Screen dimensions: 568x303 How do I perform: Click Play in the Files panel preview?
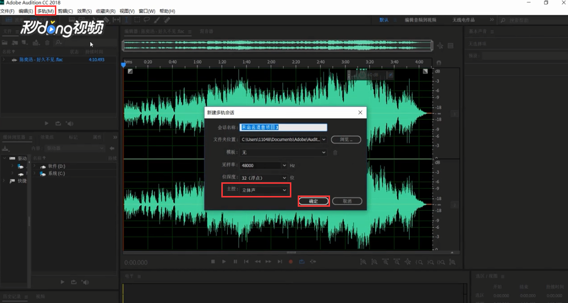47,123
